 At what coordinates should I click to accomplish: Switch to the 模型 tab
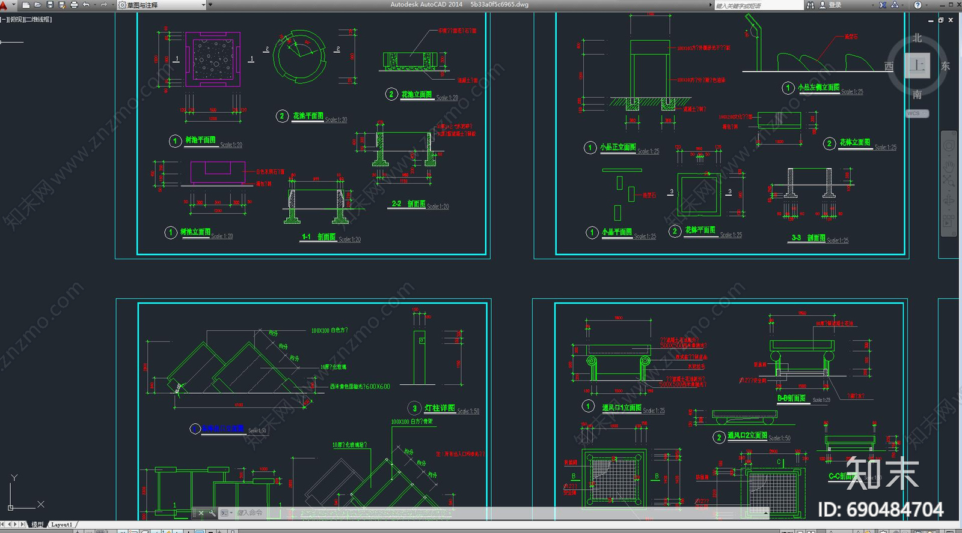(38, 525)
